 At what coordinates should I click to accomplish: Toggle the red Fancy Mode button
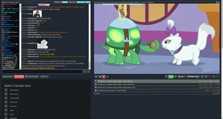pyautogui.click(x=19, y=77)
